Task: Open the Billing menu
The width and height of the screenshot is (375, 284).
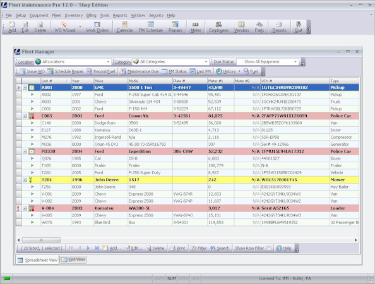Action: pos(91,15)
